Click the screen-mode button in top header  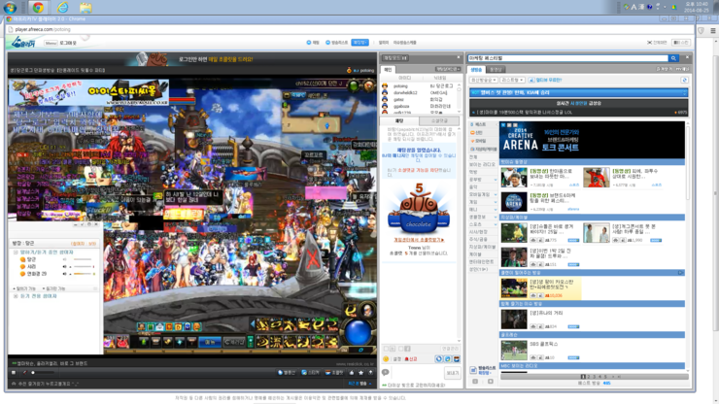[681, 42]
